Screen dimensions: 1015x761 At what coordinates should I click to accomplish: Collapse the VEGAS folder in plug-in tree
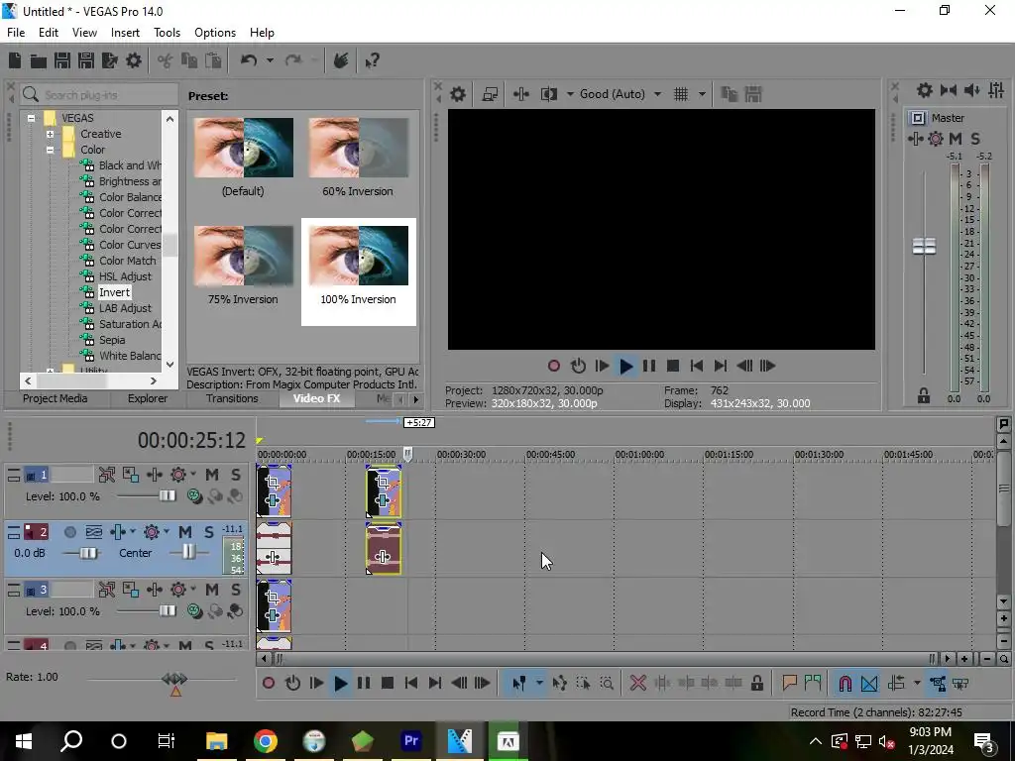pyautogui.click(x=31, y=118)
